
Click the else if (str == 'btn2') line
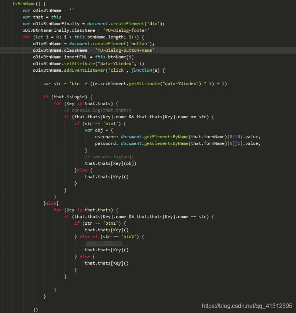pos(109,237)
